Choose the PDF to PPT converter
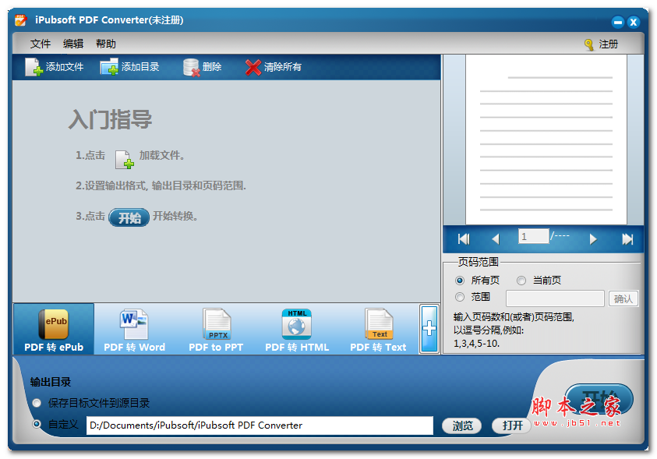 click(215, 329)
